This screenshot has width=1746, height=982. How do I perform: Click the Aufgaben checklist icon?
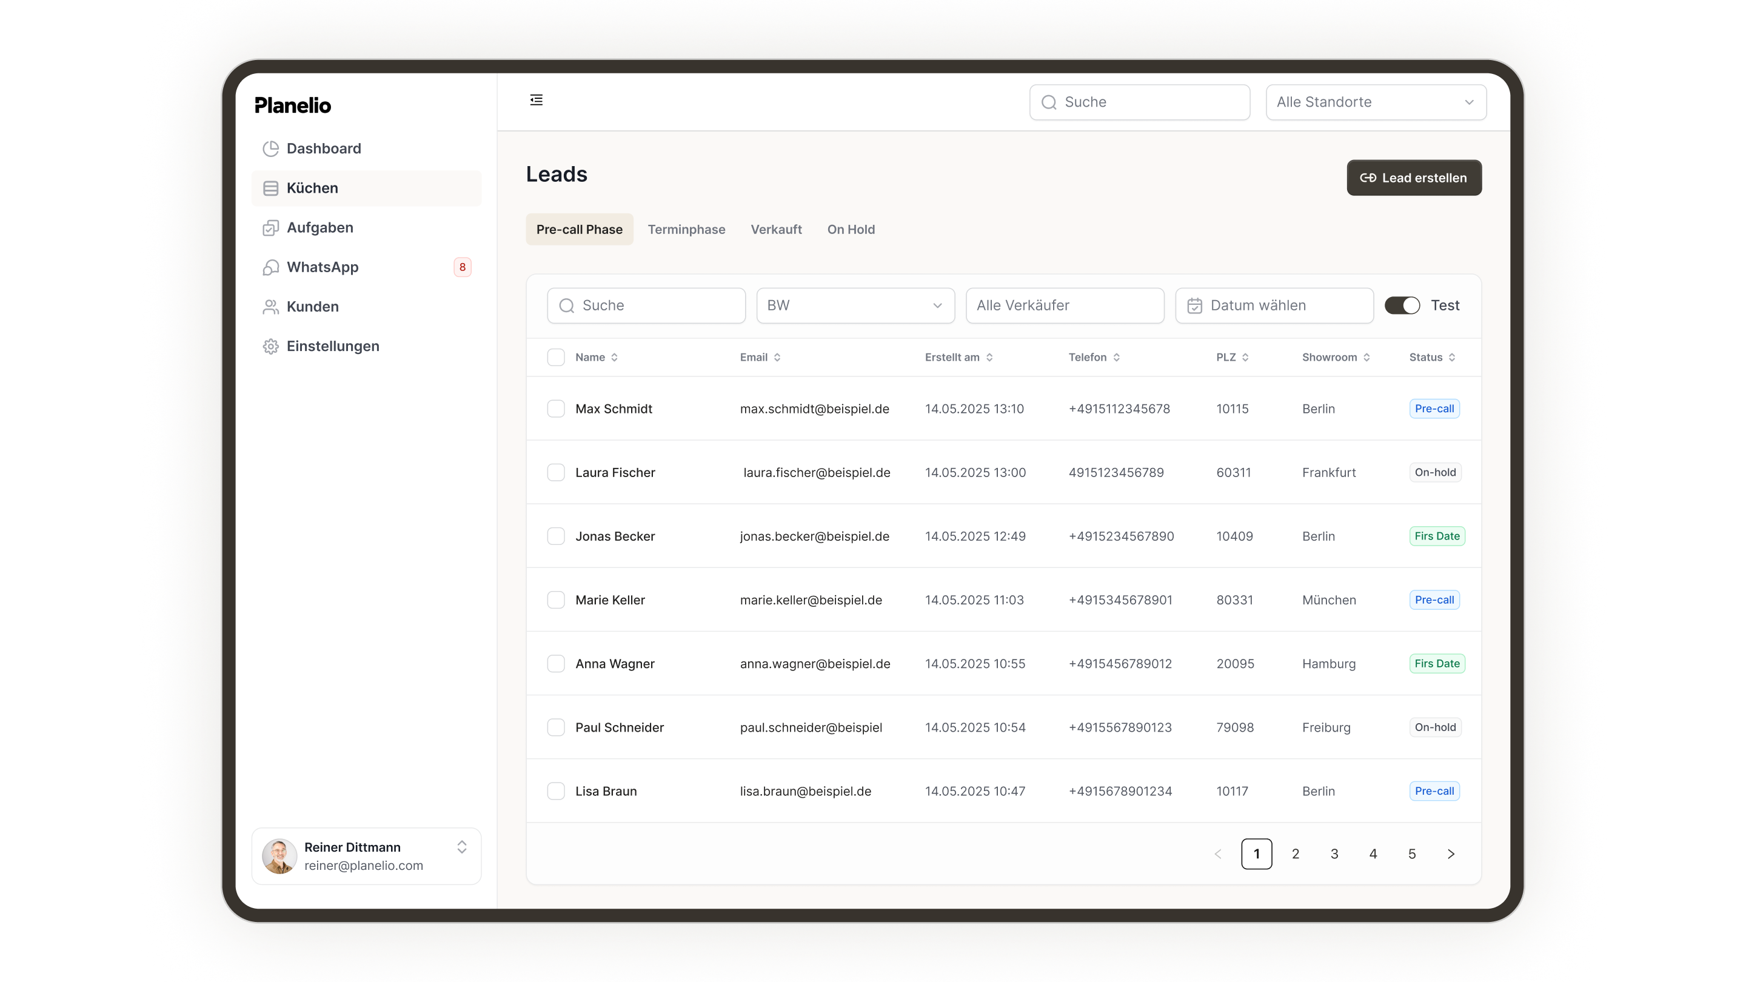270,228
